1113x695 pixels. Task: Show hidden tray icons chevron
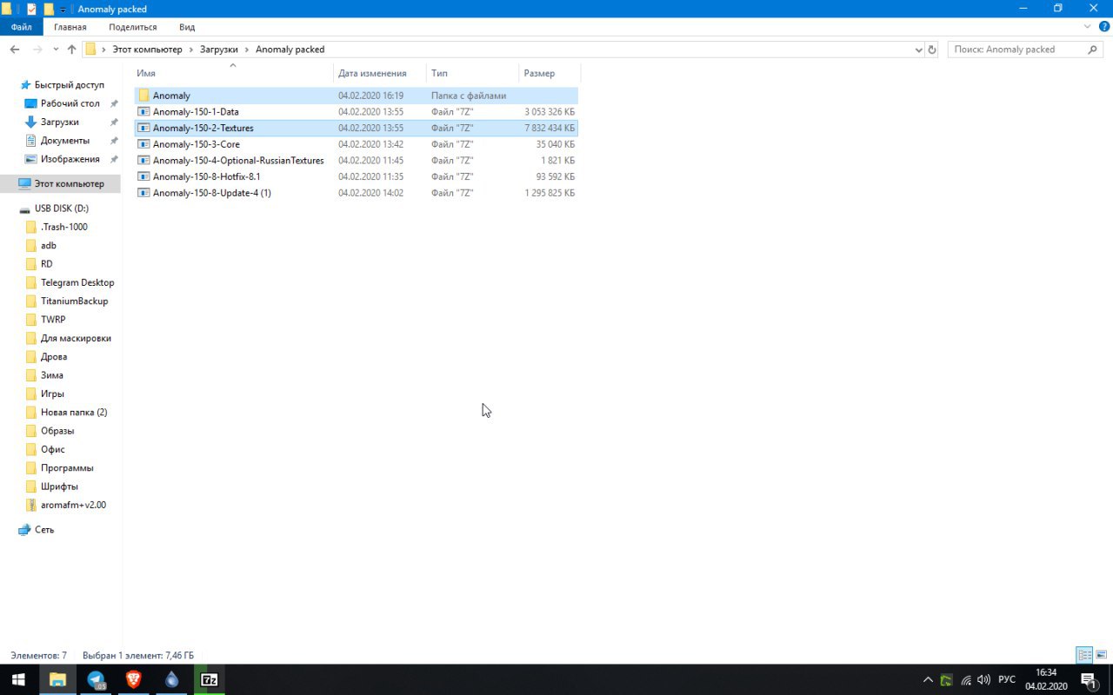point(928,679)
